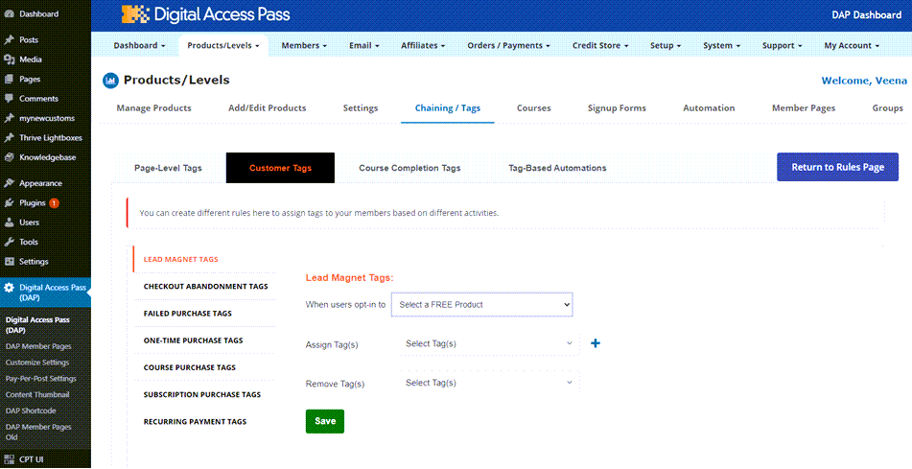Open the Assign Tag(s) select box
This screenshot has width=912, height=469.
point(490,344)
